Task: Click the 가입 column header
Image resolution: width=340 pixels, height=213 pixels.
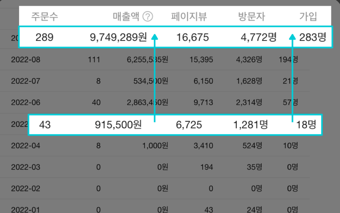Action: [308, 16]
